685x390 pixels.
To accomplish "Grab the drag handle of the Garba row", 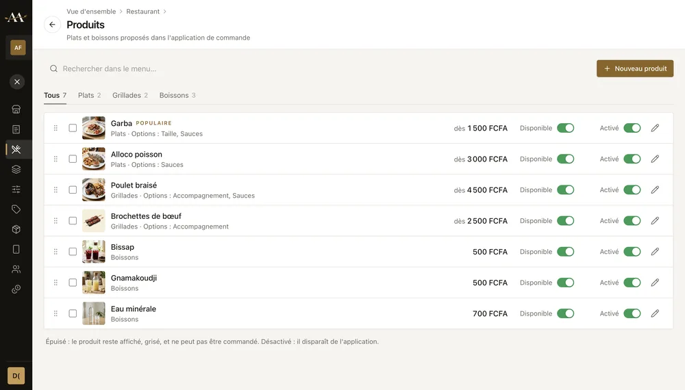I will point(55,128).
